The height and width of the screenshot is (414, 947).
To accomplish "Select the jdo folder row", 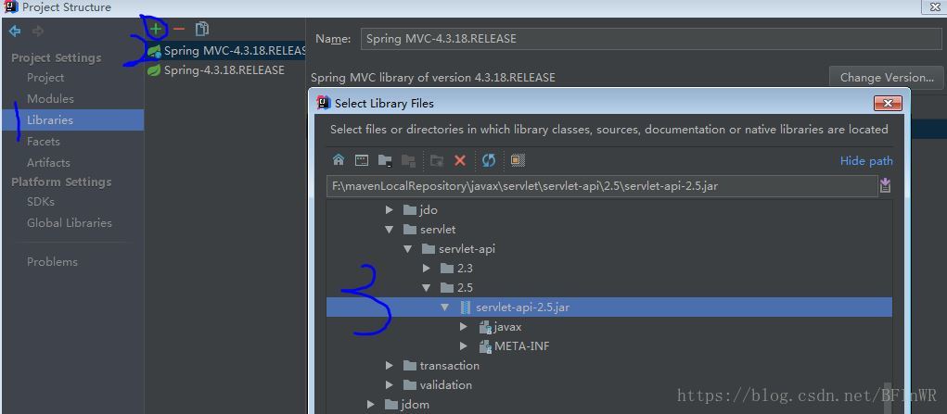I will tap(609, 210).
